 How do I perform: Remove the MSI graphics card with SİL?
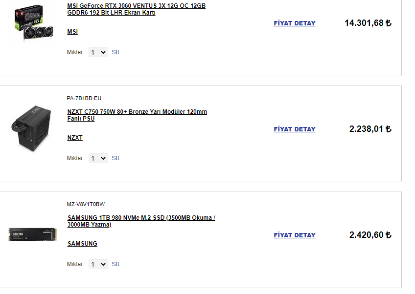point(116,52)
